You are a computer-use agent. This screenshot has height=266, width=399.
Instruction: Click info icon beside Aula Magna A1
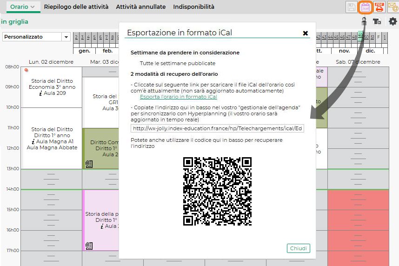(33, 141)
